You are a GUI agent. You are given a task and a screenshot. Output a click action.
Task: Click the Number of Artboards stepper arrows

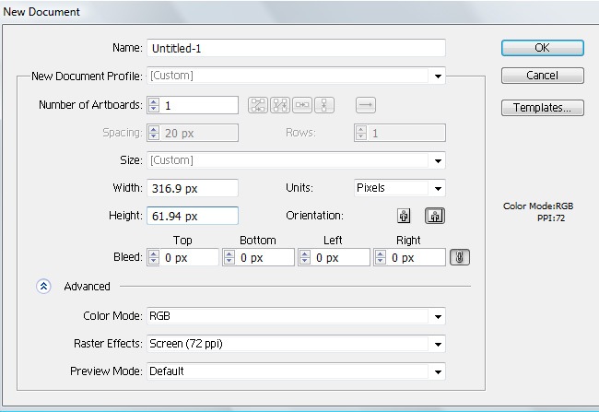(x=154, y=105)
